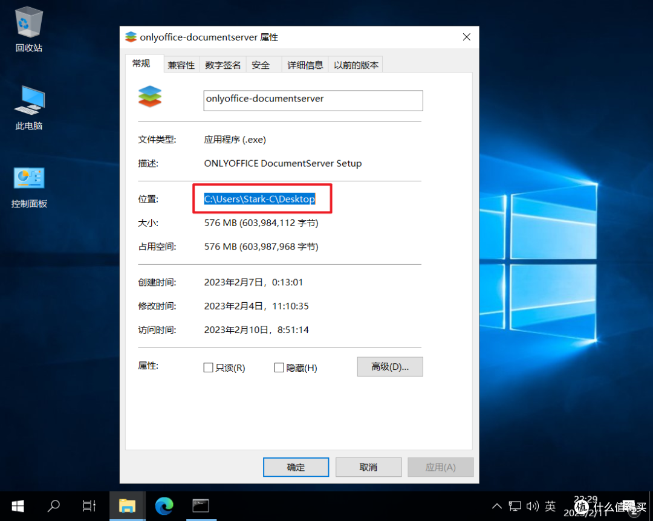
Task: Confirm with the OK (确定) button
Action: point(296,467)
